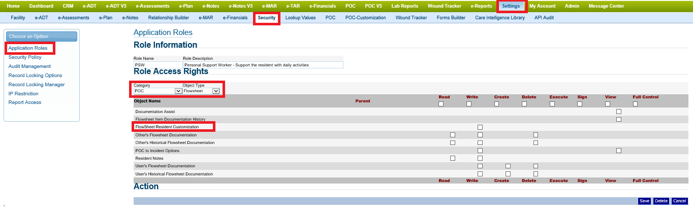Click into the Role Description field

tap(263, 65)
